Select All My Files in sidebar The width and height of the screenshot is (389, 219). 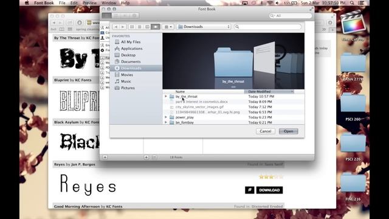[131, 42]
